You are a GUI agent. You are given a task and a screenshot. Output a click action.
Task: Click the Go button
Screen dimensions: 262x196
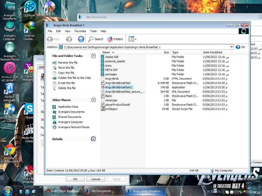click(x=240, y=47)
